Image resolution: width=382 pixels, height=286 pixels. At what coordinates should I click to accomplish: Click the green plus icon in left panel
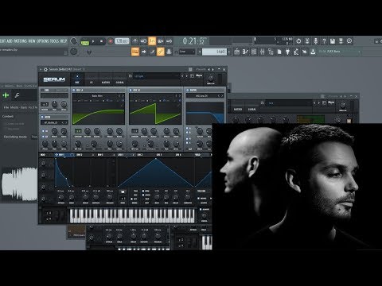[6, 95]
